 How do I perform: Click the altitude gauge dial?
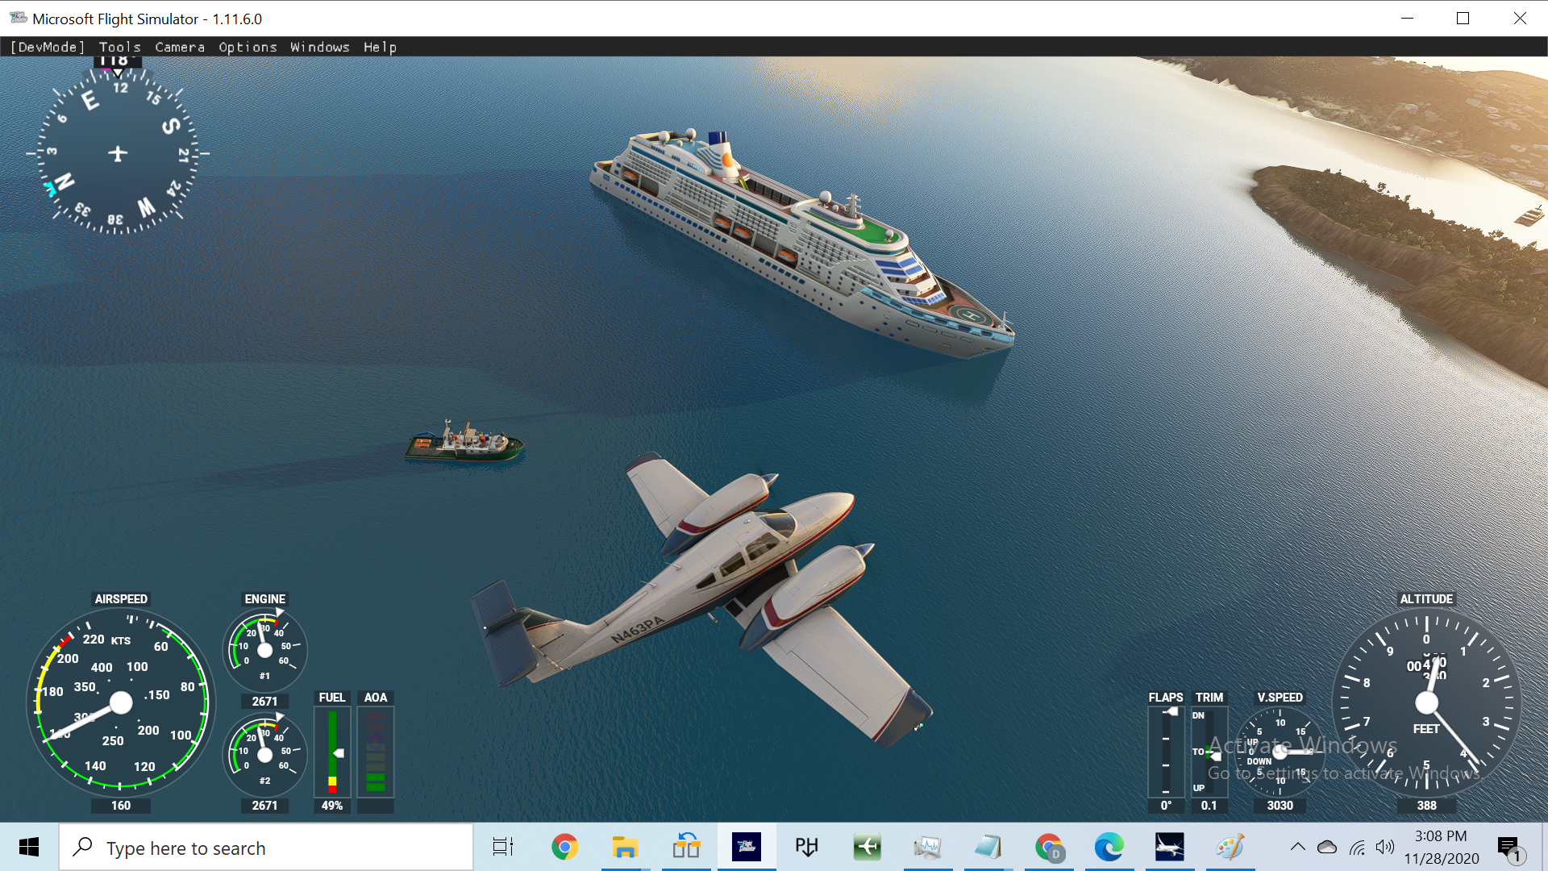click(1426, 703)
